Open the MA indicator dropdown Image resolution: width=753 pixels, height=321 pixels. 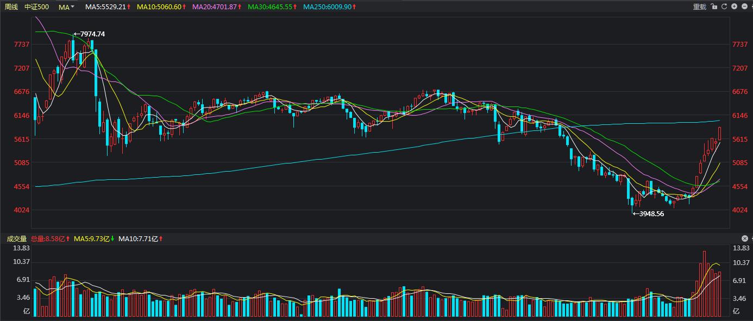(x=65, y=7)
